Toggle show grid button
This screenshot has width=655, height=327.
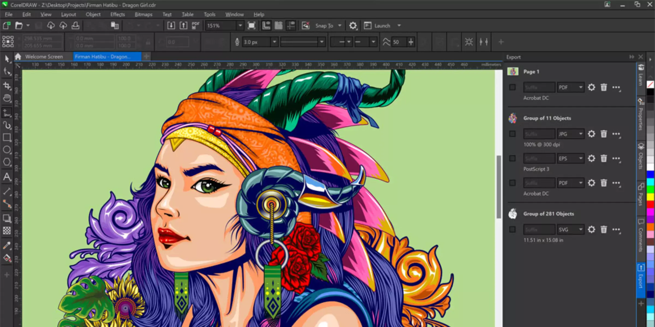(x=278, y=26)
